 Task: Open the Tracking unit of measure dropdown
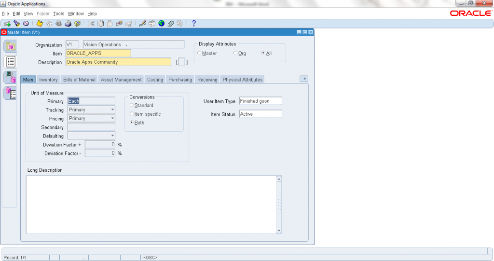(112, 110)
